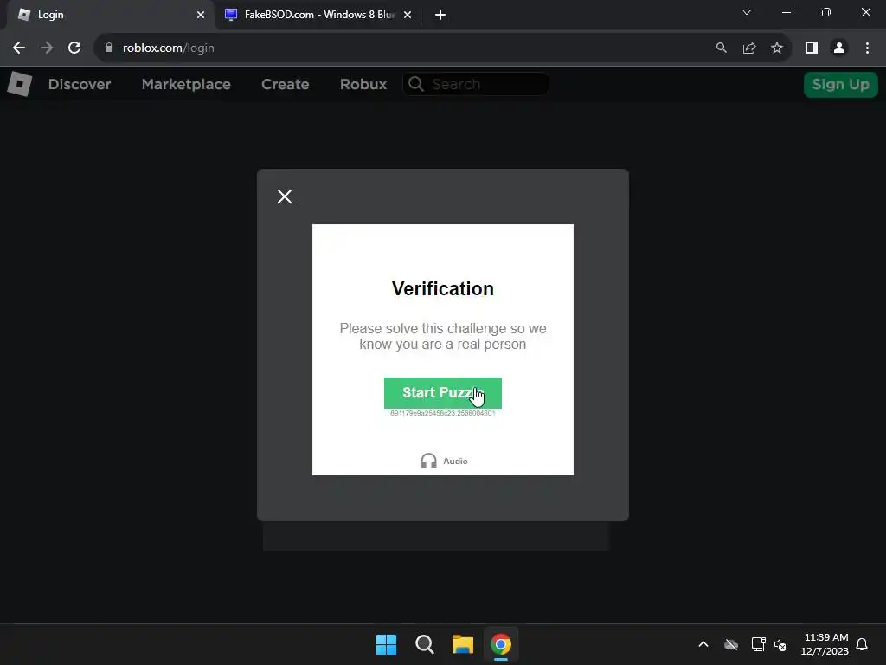This screenshot has width=886, height=665.
Task: Click the muted volume tray icon
Action: click(781, 644)
